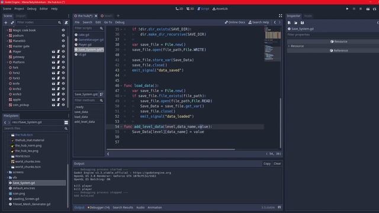Collapse the load_data function fold arrow
The image size is (379, 213).
[x=121, y=85]
